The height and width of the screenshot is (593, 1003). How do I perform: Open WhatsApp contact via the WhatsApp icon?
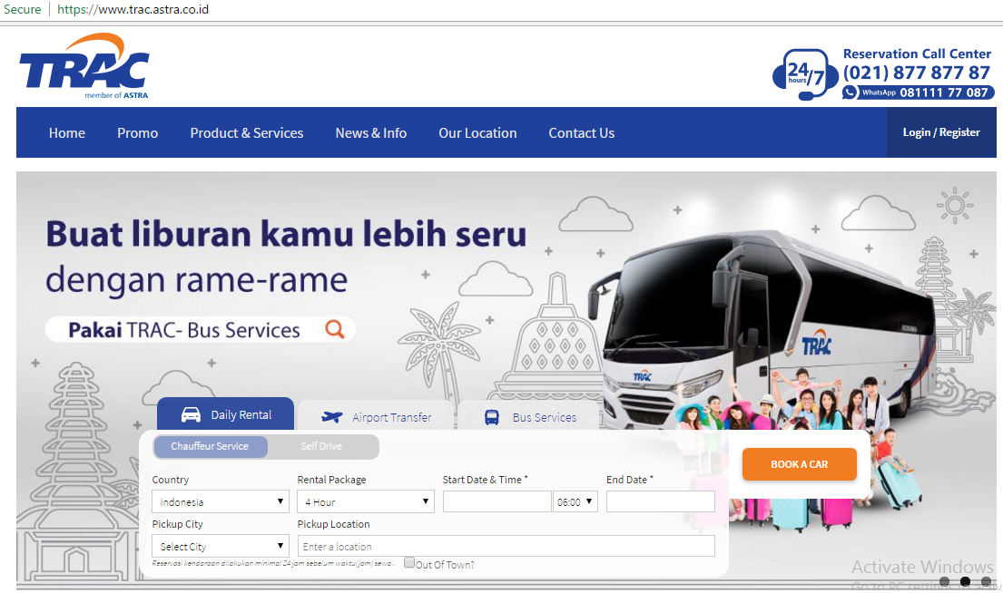[x=851, y=92]
